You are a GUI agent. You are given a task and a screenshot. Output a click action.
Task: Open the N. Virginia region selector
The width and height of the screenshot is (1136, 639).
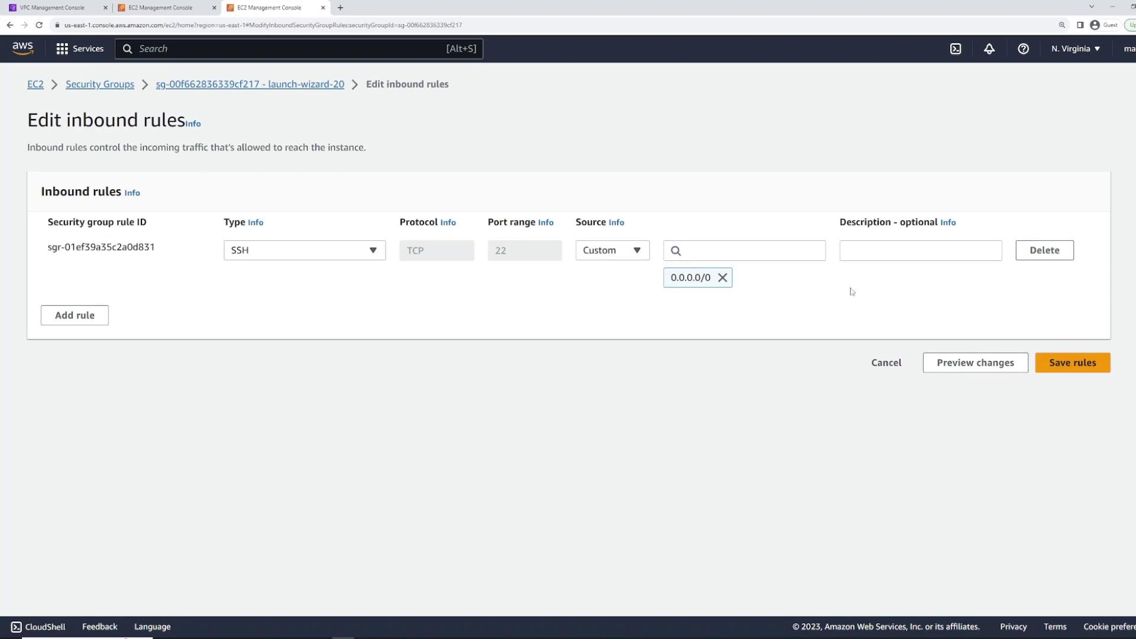1075,49
